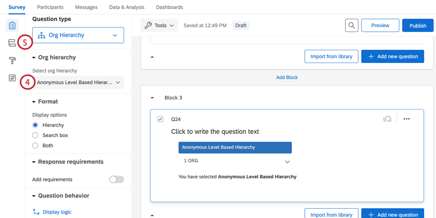Click the ExpertReview iQ icon on Q24
The image size is (436, 218).
click(387, 119)
